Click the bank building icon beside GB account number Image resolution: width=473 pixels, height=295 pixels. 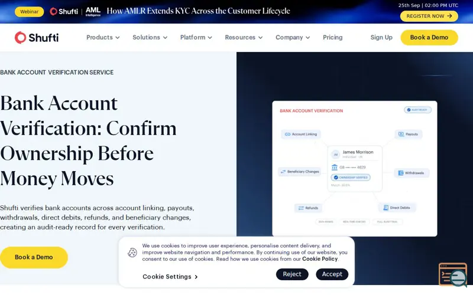point(335,167)
